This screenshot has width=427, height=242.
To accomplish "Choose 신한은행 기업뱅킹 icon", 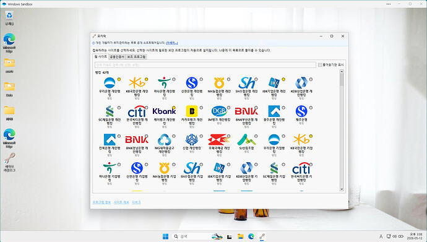I will tap(137, 168).
